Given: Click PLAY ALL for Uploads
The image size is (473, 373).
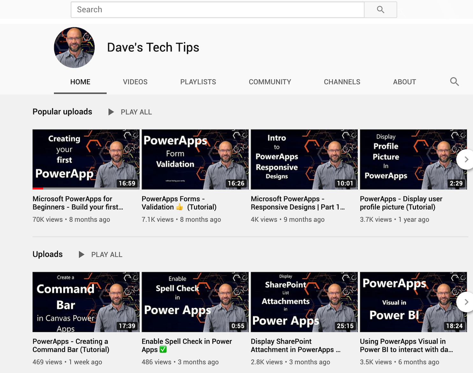Looking at the screenshot, I should pos(107,255).
